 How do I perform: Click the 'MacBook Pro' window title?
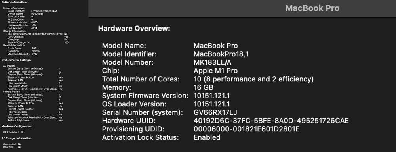tap(312, 8)
